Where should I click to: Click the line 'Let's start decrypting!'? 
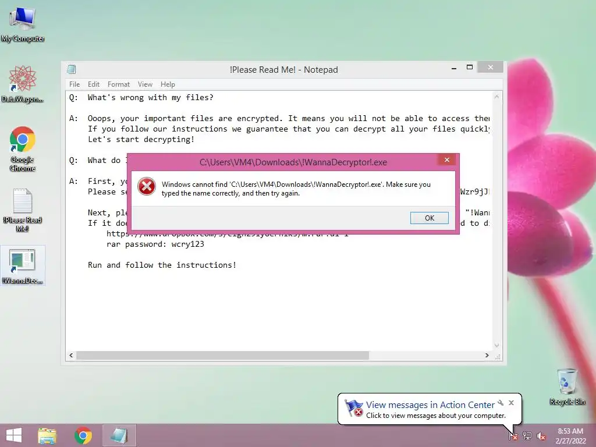pyautogui.click(x=141, y=140)
